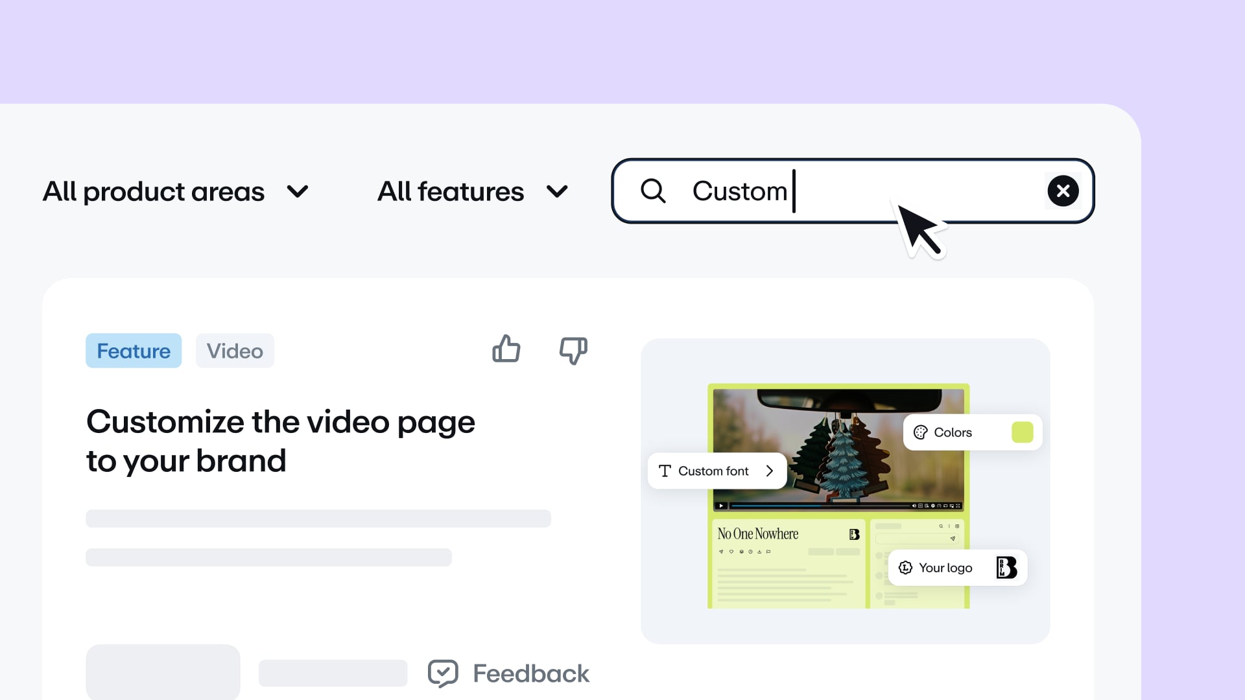Click the No One Nowhere video title
Viewport: 1245px width, 700px height.
(x=757, y=534)
